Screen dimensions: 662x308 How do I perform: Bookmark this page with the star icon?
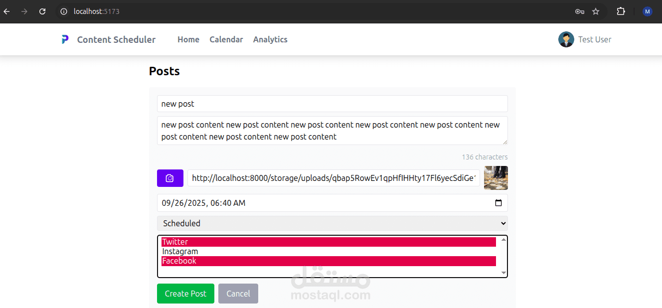pyautogui.click(x=596, y=11)
